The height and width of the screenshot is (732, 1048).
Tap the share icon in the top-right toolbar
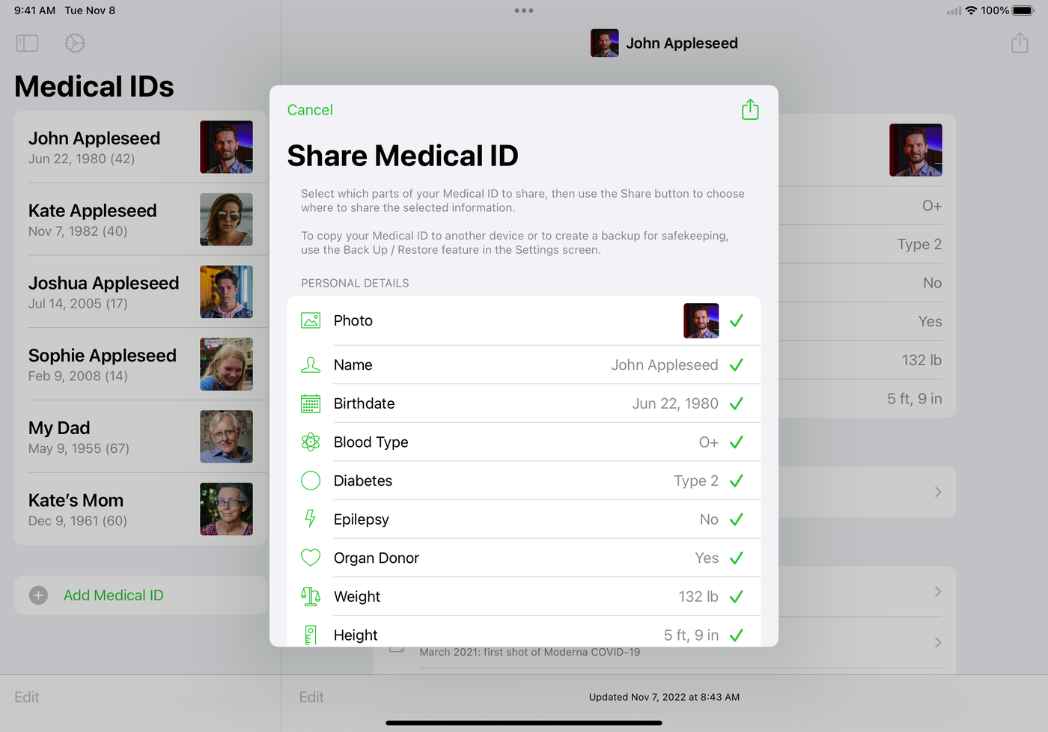point(1020,43)
